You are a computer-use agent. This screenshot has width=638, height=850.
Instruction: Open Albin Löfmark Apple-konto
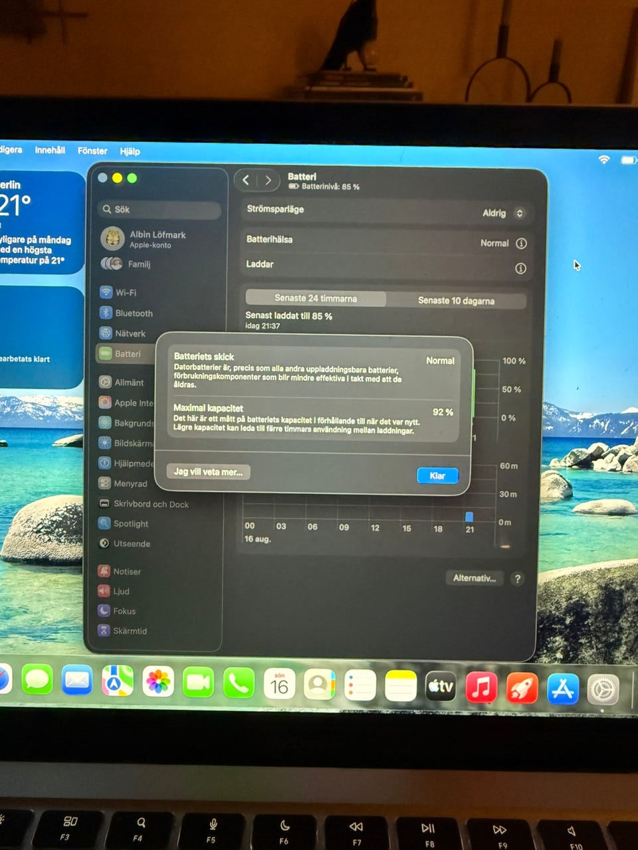[144, 239]
